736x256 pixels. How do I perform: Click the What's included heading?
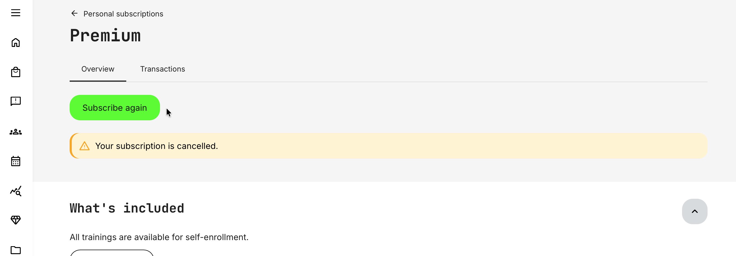point(127,208)
